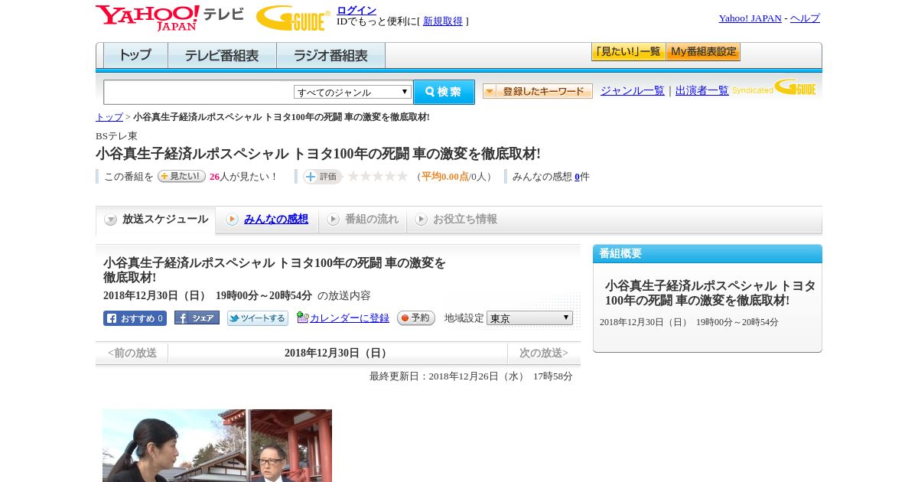Open the 新規取得 ID registration link

[x=443, y=21]
